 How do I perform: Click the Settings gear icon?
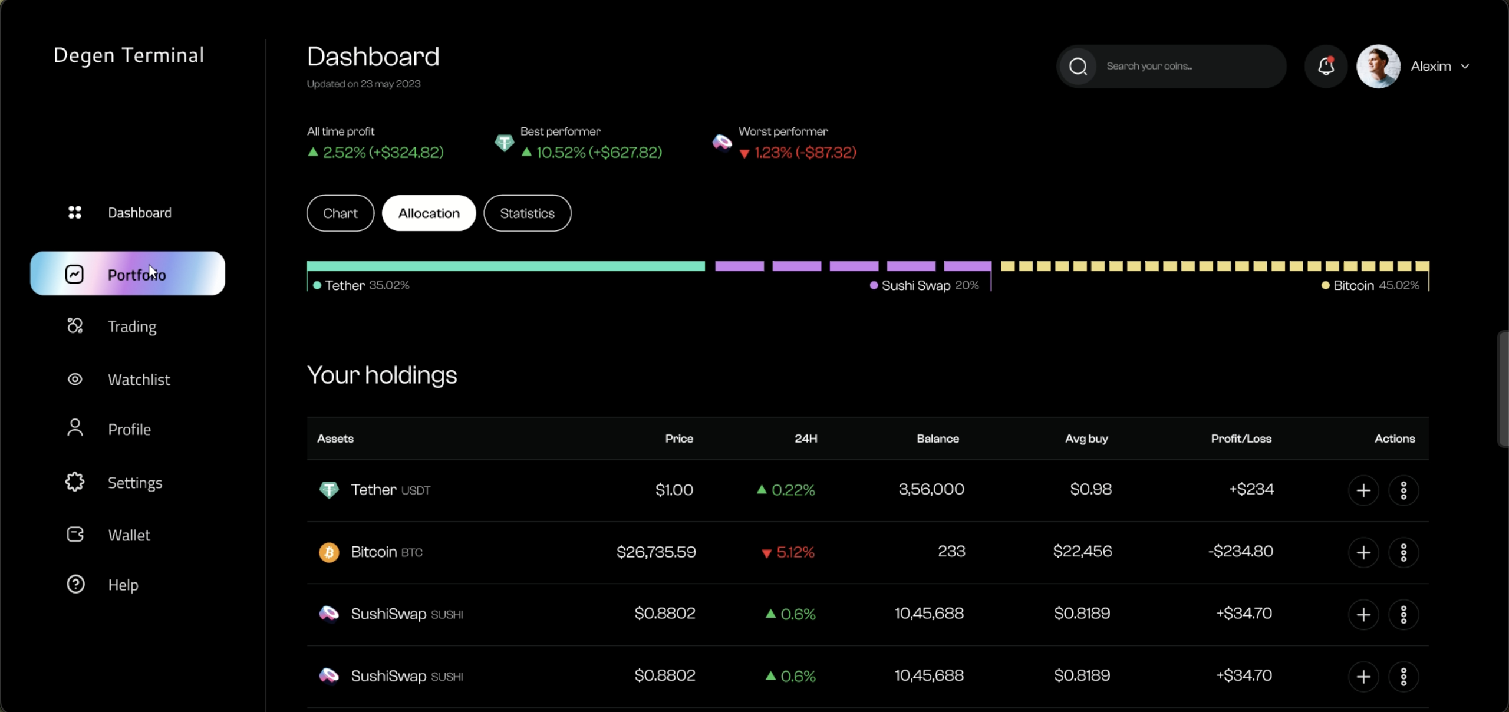75,482
